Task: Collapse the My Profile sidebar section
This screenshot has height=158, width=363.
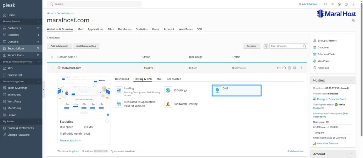Action: pyautogui.click(x=38, y=121)
